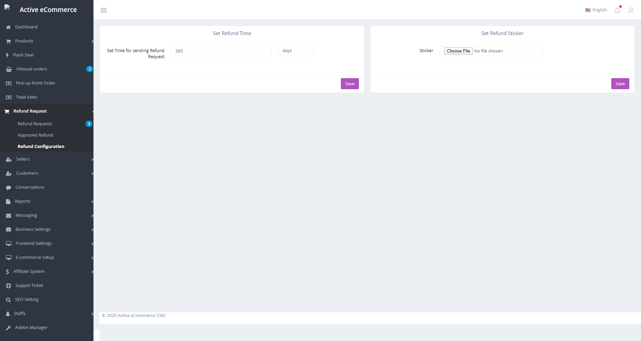
Task: Open the English language dropdown
Action: point(596,10)
